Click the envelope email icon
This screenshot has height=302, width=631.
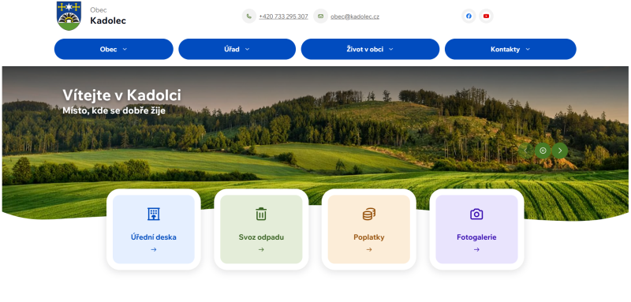click(321, 17)
